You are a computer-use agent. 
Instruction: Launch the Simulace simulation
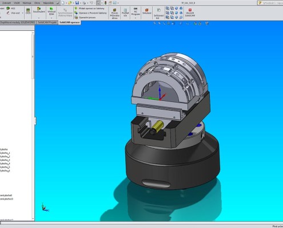(x=147, y=11)
